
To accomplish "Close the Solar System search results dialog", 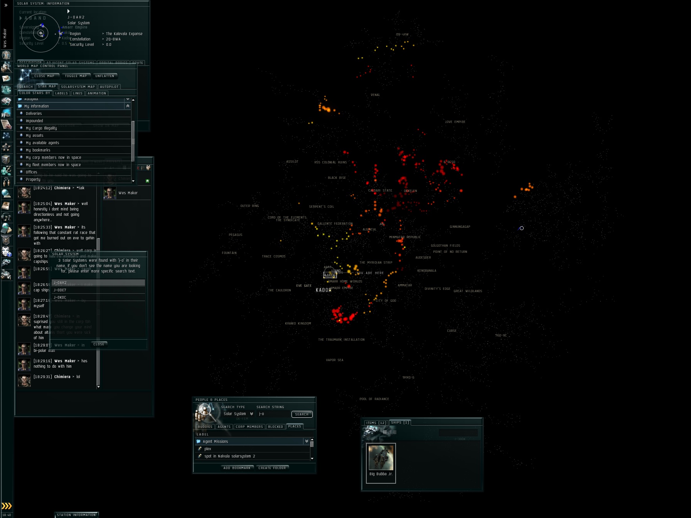I will (x=99, y=344).
